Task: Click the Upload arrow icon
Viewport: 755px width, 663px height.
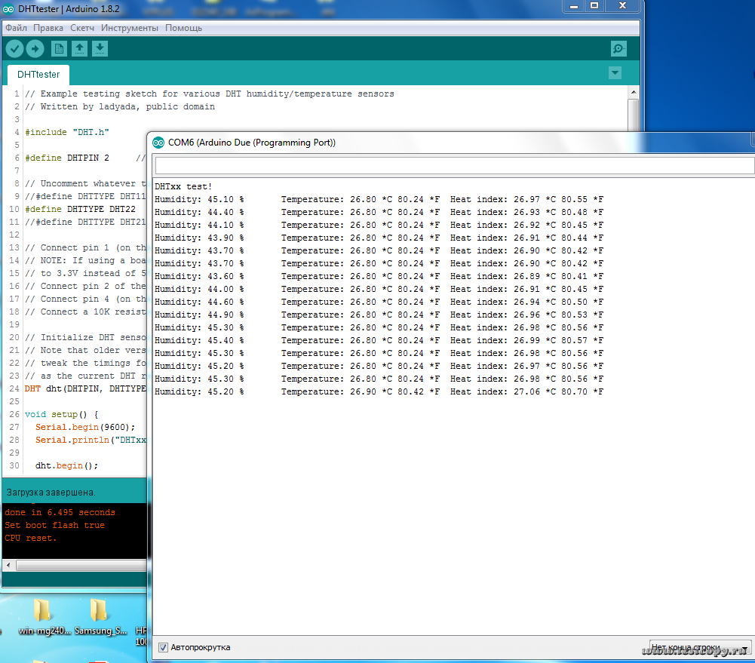Action: [x=35, y=49]
